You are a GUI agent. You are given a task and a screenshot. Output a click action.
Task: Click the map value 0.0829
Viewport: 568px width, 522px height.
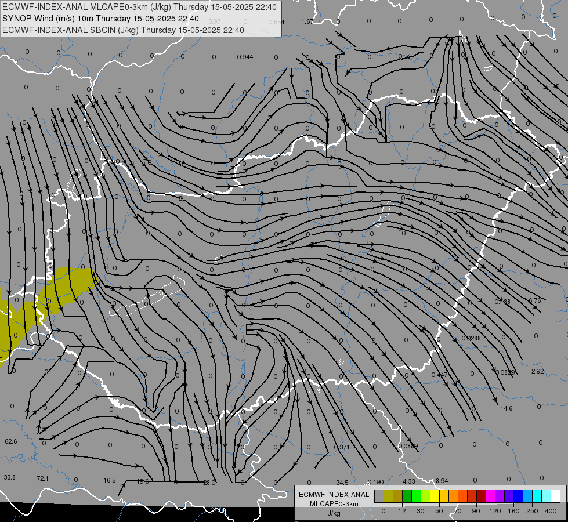pos(505,372)
